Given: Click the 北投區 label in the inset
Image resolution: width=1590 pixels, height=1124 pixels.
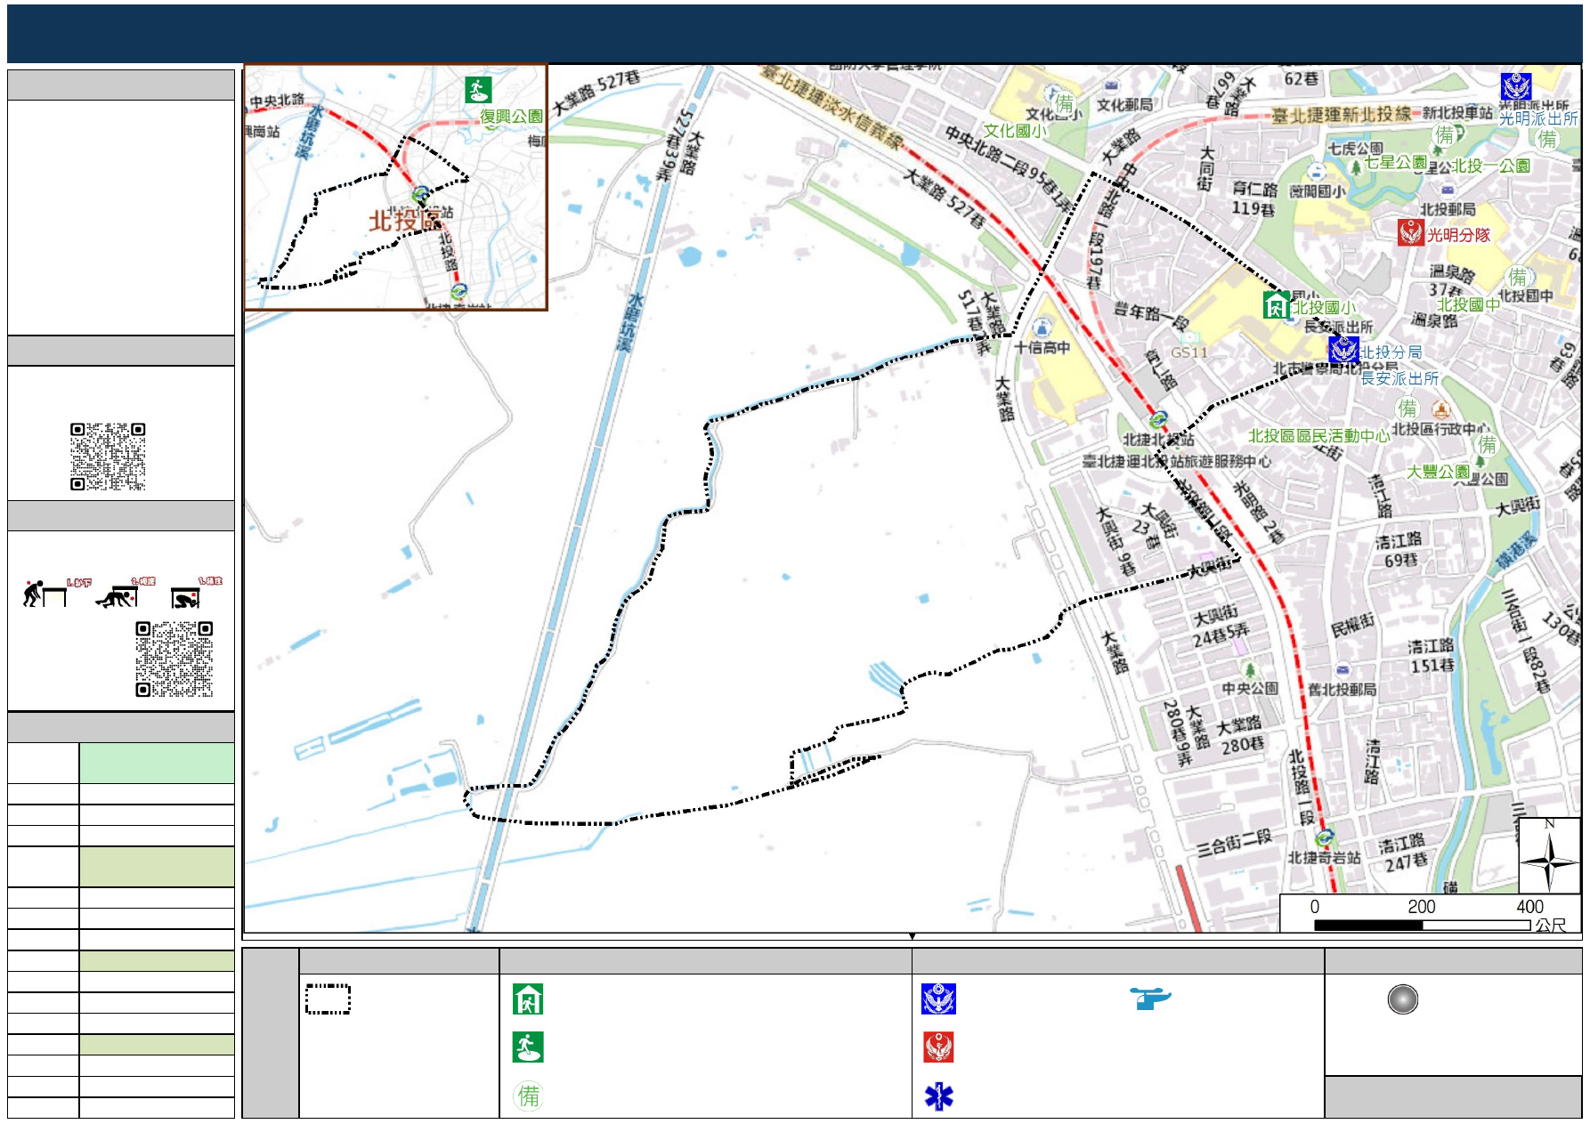Looking at the screenshot, I should [x=405, y=221].
